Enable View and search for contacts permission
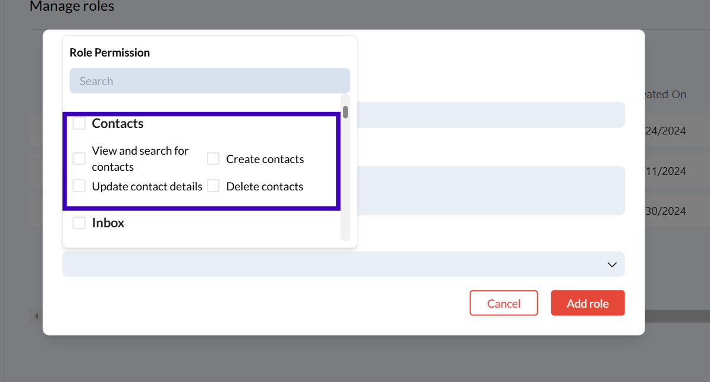Screen dimensions: 710x382 pyautogui.click(x=79, y=159)
